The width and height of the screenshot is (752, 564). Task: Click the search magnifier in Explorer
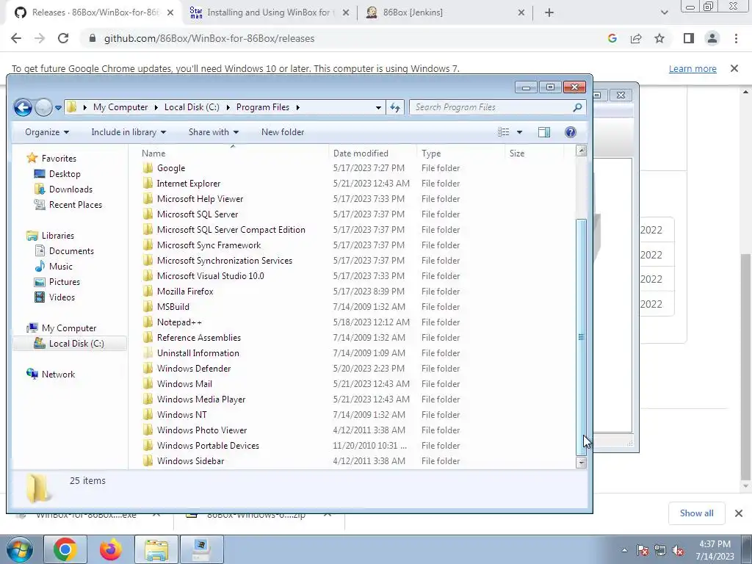tap(577, 107)
